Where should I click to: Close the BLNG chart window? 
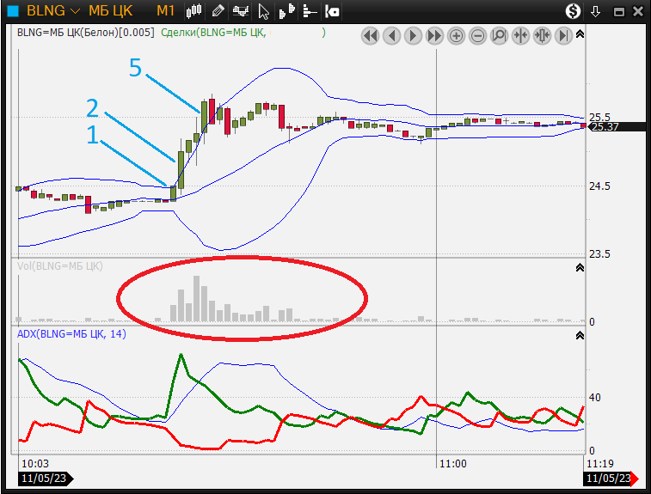click(x=638, y=11)
